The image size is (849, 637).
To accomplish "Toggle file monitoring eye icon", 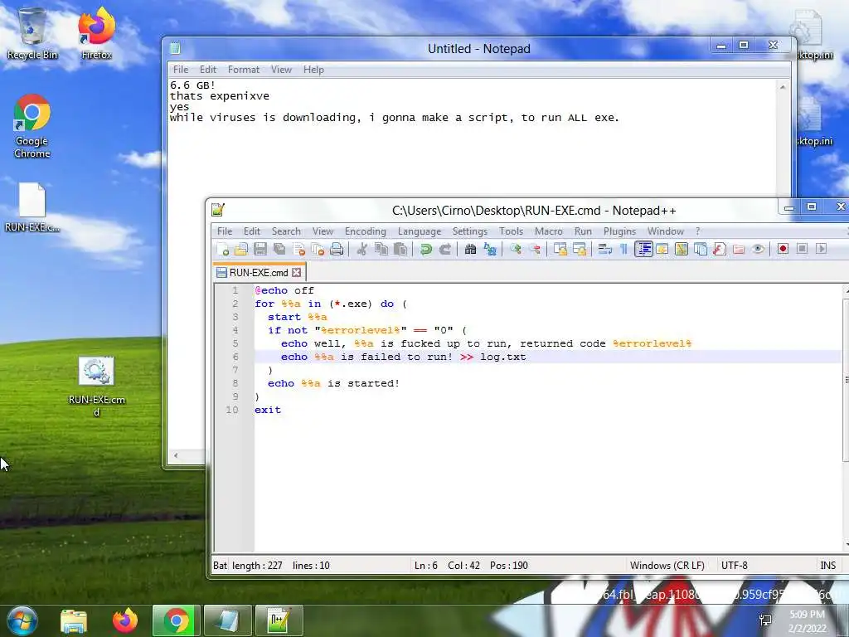I will [758, 249].
